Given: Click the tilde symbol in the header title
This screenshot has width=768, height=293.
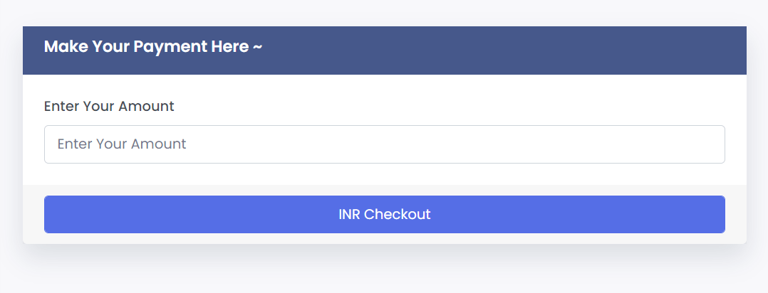Looking at the screenshot, I should click(258, 48).
